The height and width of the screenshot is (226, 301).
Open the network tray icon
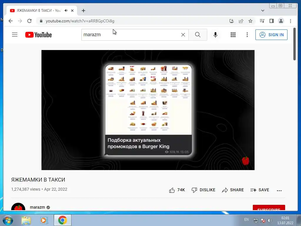tap(255, 220)
